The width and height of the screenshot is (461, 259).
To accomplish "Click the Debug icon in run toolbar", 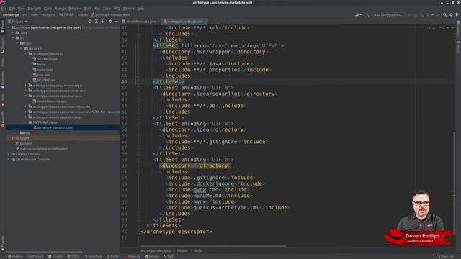I will click(x=415, y=14).
